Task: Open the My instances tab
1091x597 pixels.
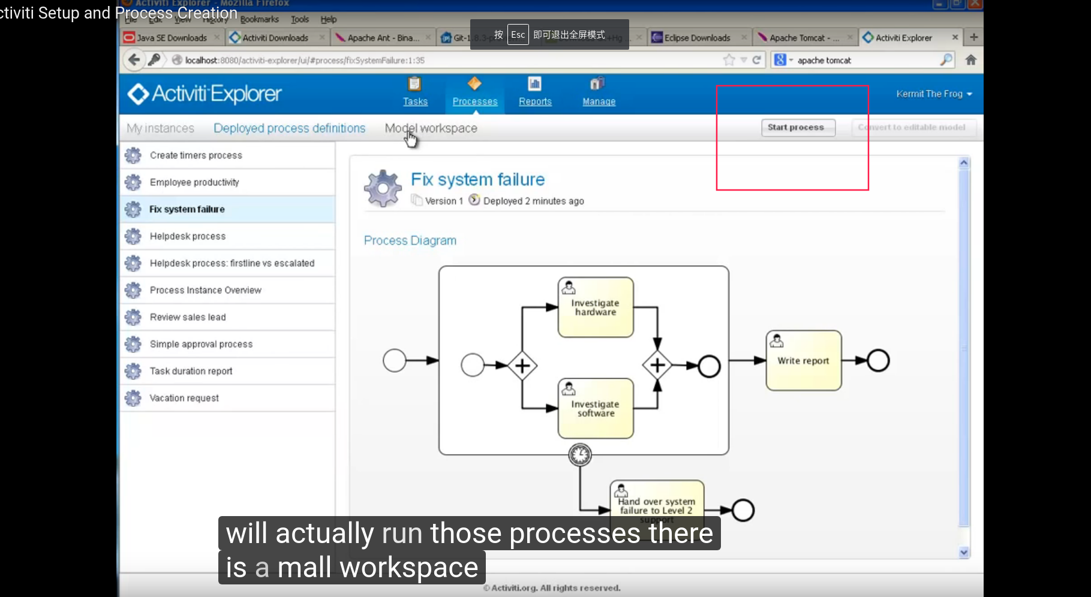Action: coord(160,128)
